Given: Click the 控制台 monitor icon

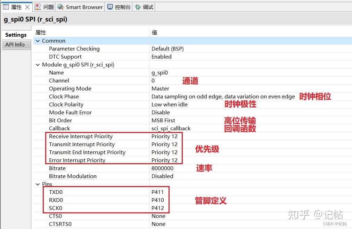Looking at the screenshot, I should (x=110, y=7).
